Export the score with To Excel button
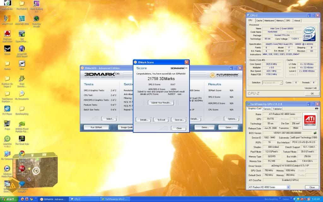This screenshot has height=202, width=323. click(161, 120)
